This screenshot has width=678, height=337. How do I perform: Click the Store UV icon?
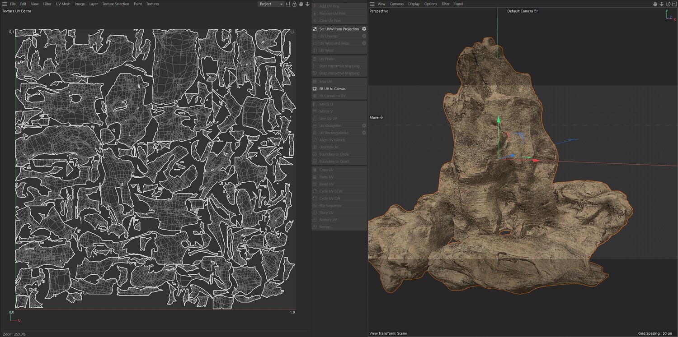pyautogui.click(x=315, y=213)
